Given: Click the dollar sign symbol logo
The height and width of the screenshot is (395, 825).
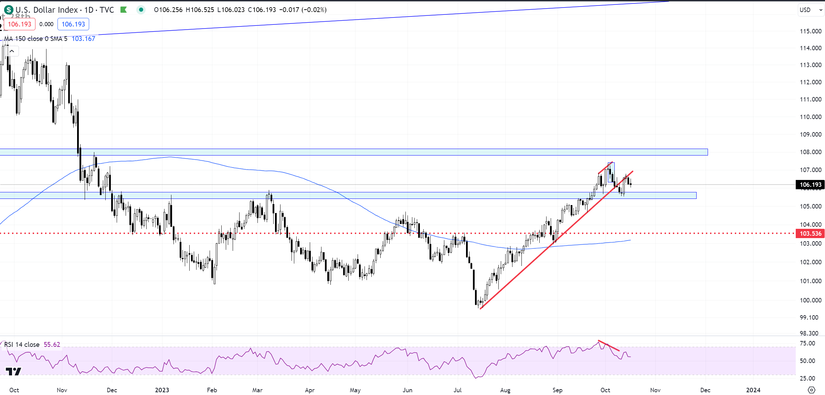Looking at the screenshot, I should pyautogui.click(x=9, y=10).
